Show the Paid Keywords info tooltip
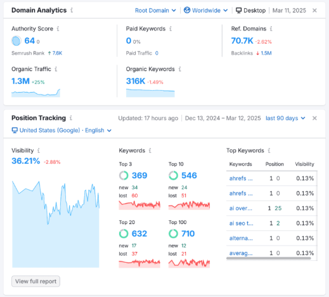Viewport: 329px width, 297px height. [171, 29]
